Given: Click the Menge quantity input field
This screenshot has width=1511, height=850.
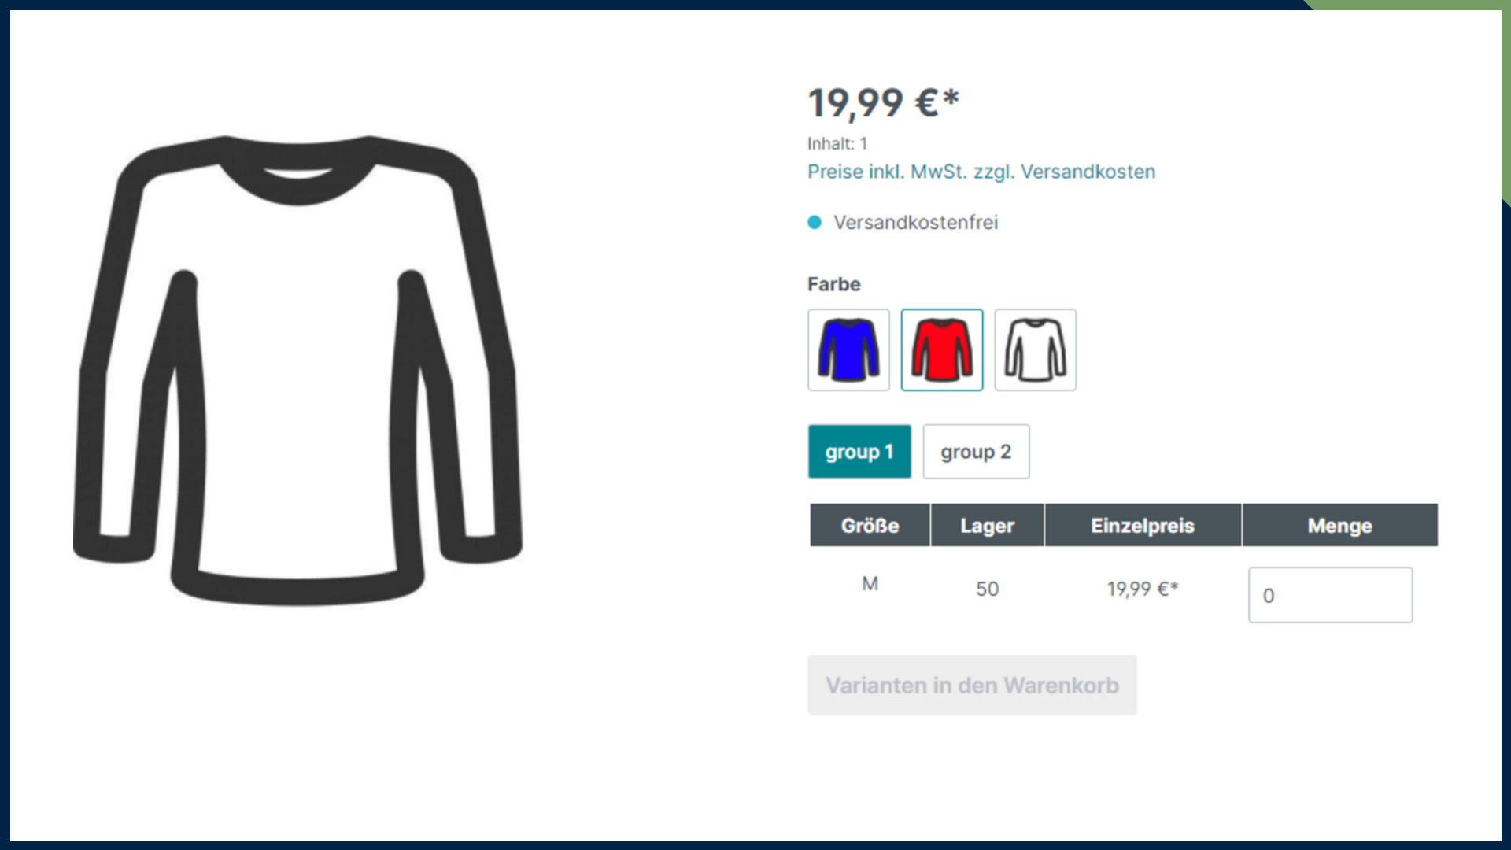Looking at the screenshot, I should (x=1330, y=595).
